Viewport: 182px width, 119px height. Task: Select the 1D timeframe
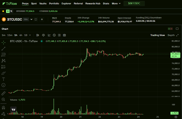(26, 35)
